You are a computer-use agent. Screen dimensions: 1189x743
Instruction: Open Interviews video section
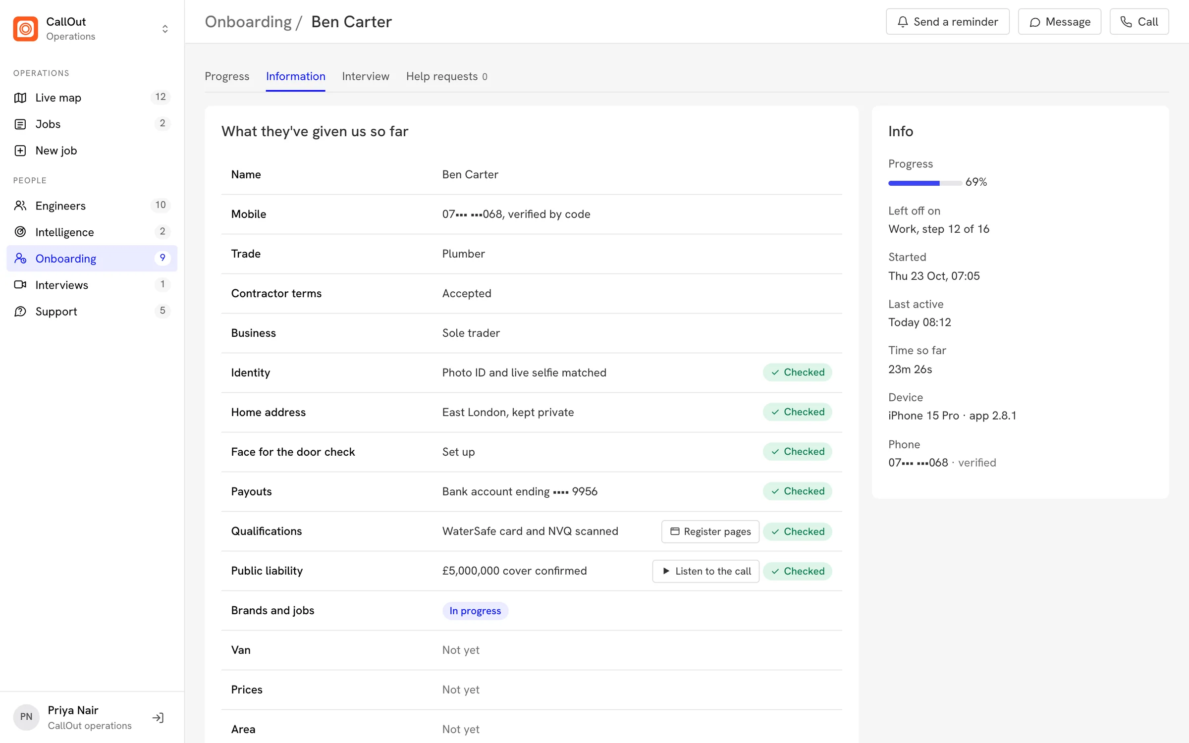[x=92, y=284]
